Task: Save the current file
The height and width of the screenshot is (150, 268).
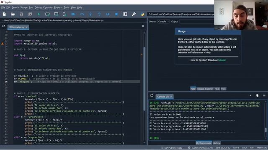Action: pyautogui.click(x=21, y=14)
